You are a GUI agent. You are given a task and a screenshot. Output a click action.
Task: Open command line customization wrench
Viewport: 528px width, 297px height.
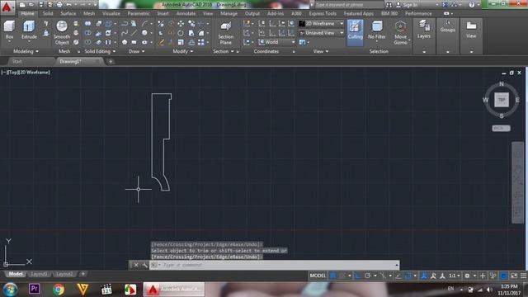coord(145,265)
